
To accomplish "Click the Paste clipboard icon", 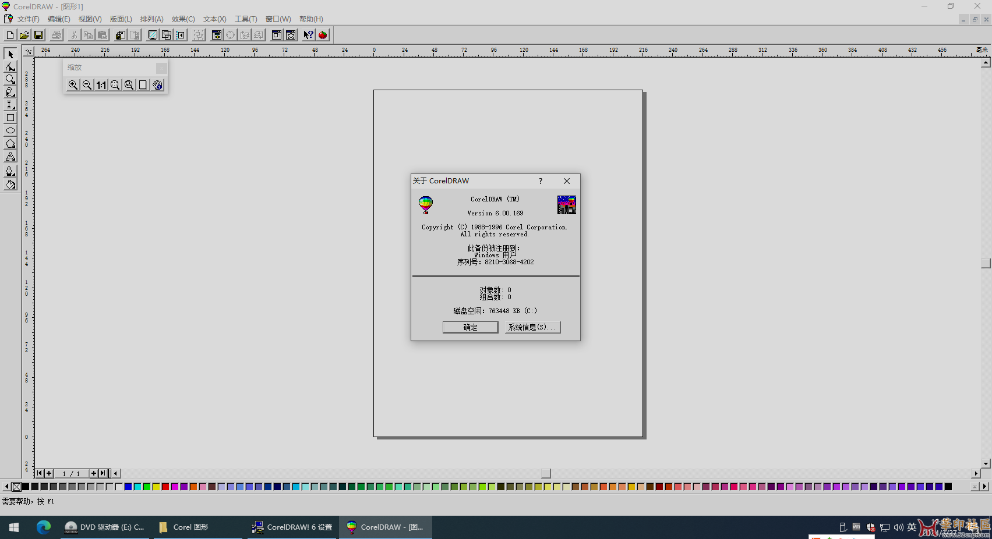I will pos(103,35).
